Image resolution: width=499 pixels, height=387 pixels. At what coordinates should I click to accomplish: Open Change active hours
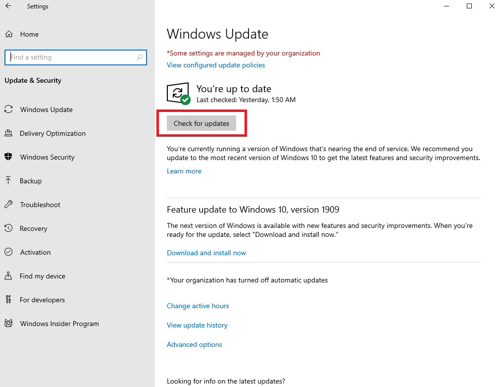pos(198,306)
